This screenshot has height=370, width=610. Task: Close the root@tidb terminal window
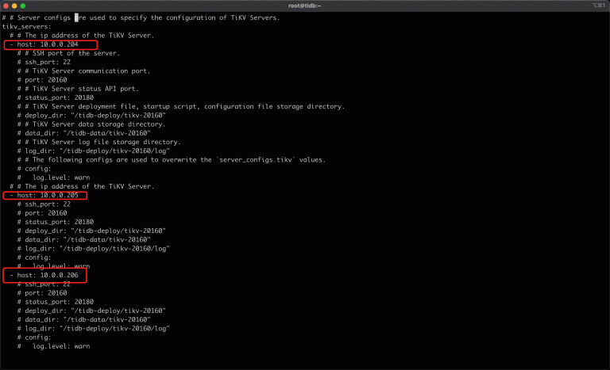click(6, 6)
